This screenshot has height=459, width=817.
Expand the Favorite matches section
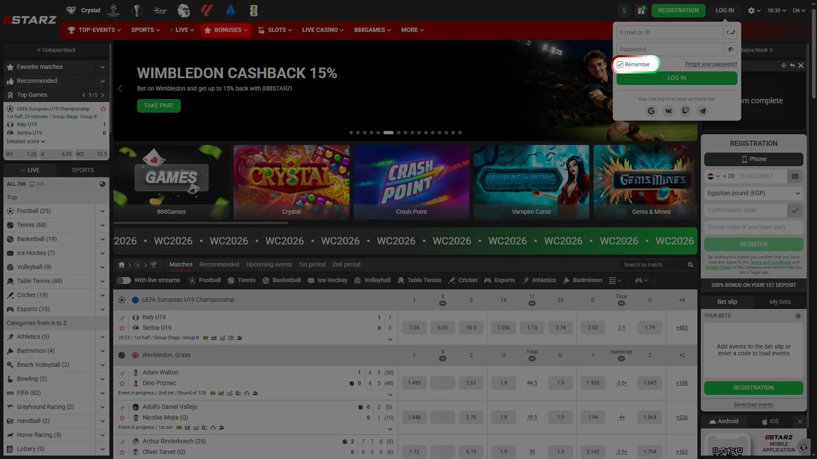coord(103,67)
